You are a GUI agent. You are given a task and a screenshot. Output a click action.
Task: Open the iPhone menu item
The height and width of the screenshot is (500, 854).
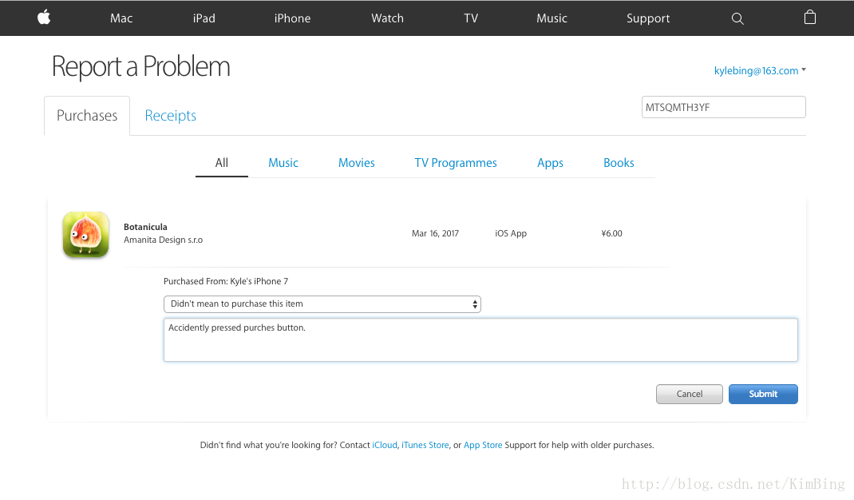[x=292, y=18]
